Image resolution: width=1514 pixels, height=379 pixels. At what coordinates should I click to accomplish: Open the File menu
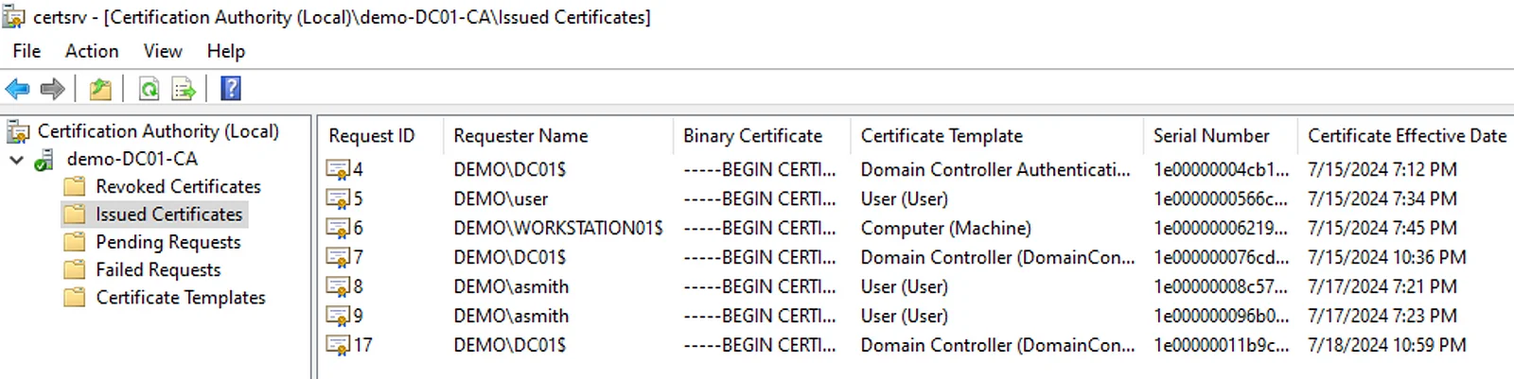[26, 51]
